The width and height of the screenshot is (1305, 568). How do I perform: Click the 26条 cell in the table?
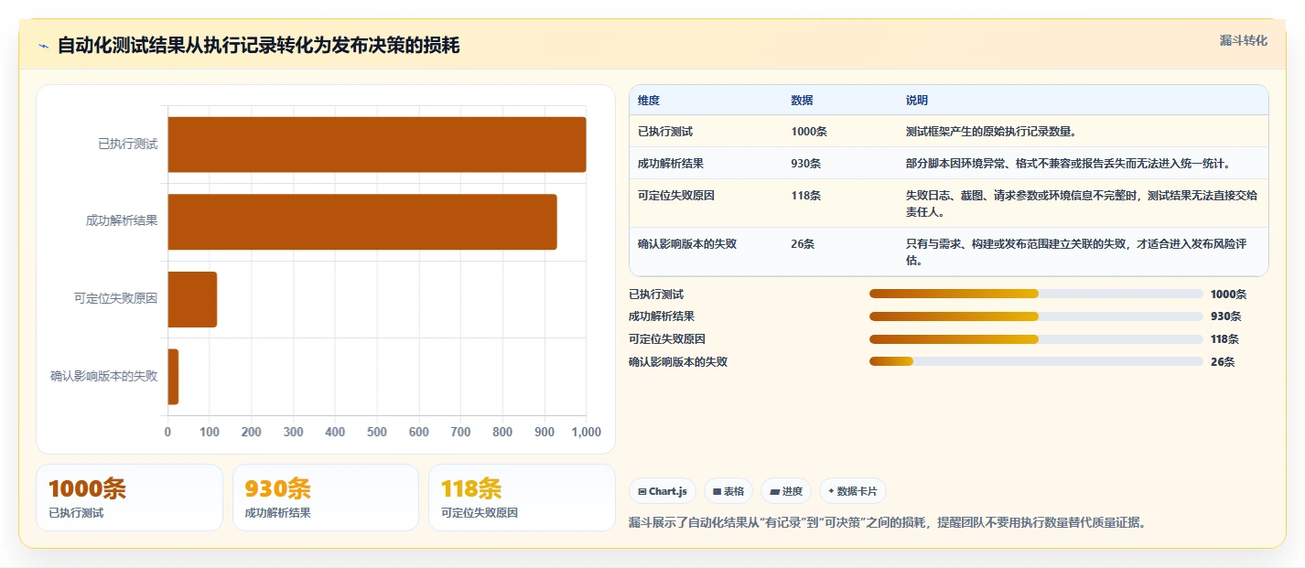coord(803,243)
